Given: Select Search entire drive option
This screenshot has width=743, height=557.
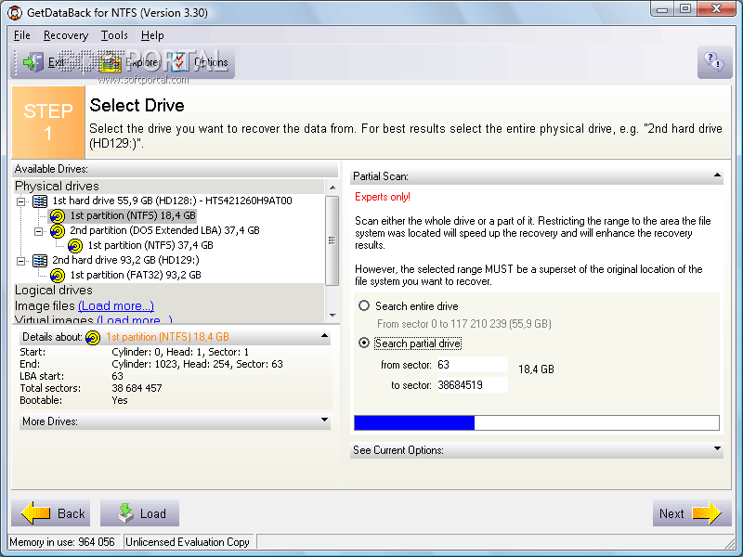Looking at the screenshot, I should point(364,305).
